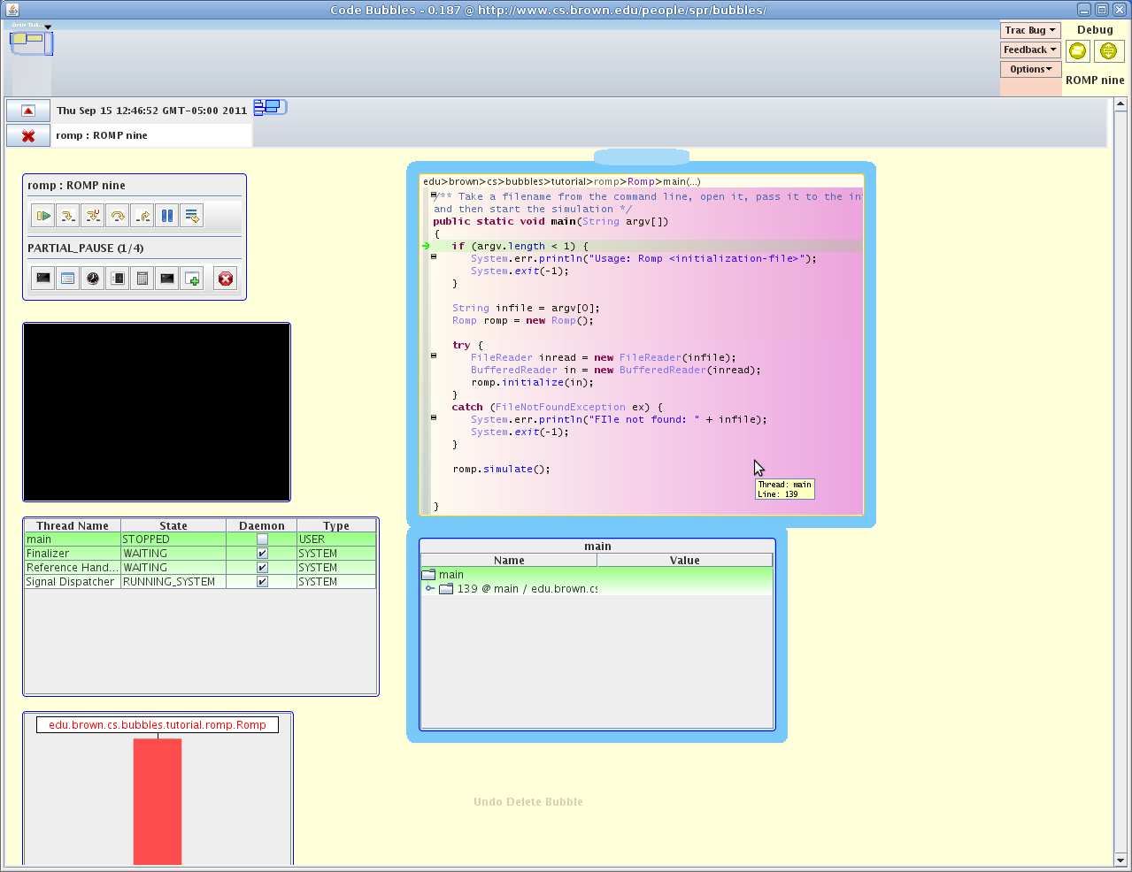The height and width of the screenshot is (872, 1132).
Task: Click the red triangle collapse button
Action: (28, 111)
